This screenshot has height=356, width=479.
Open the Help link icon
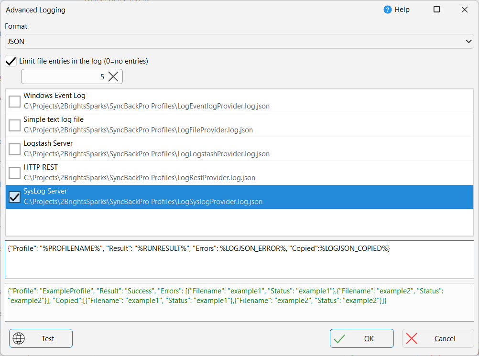tap(387, 10)
